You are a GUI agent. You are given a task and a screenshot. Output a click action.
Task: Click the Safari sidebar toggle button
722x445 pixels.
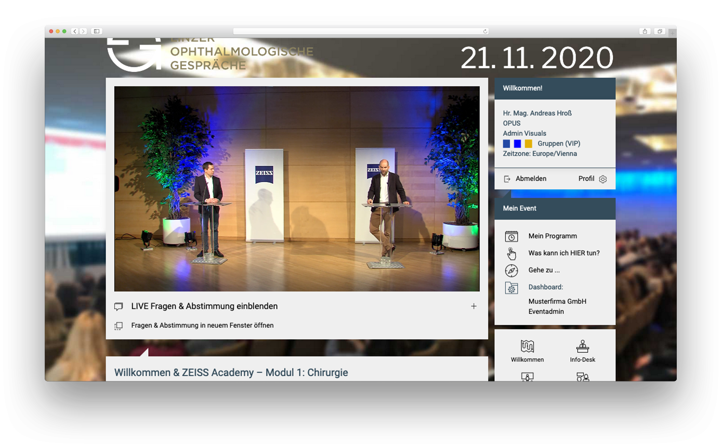click(96, 31)
